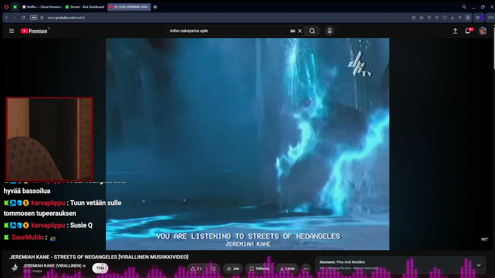This screenshot has height=278, width=495.
Task: Expand the Seuraava: Pins And Needles playlist panel
Action: click(478, 265)
